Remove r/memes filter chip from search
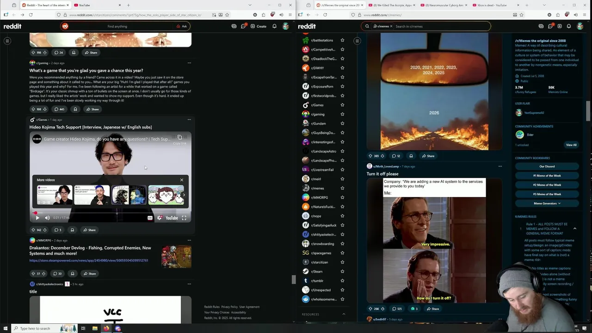The width and height of the screenshot is (592, 333). click(x=391, y=26)
